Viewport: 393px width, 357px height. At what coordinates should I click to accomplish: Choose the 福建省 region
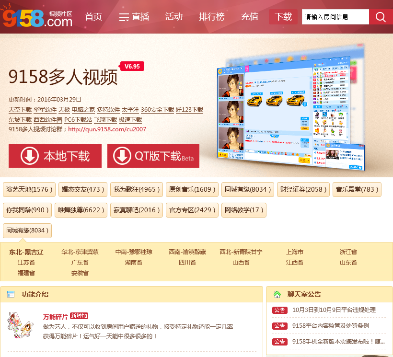pos(26,273)
